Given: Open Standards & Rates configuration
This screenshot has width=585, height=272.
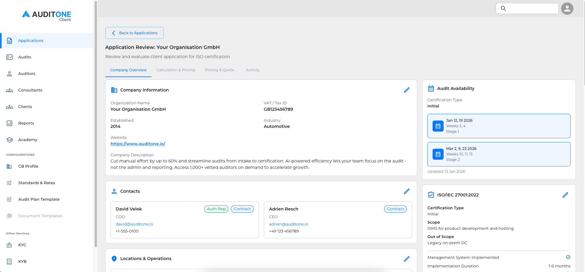Looking at the screenshot, I should [x=47, y=183].
